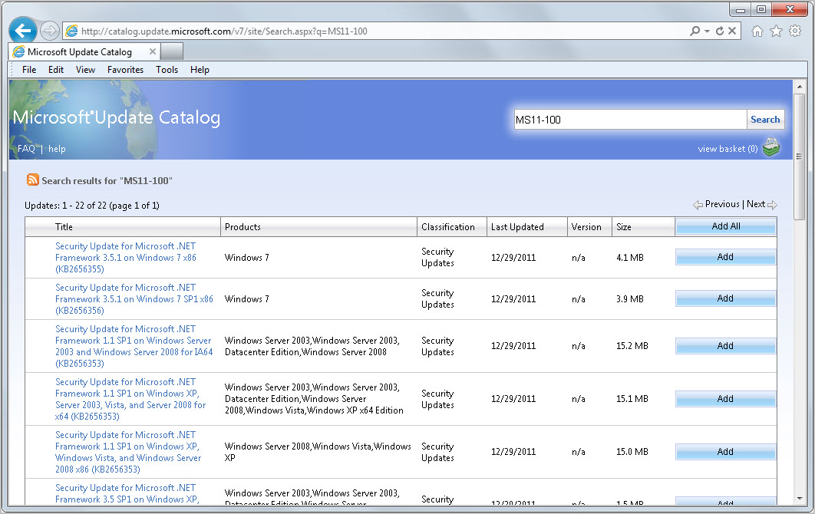815x514 pixels.
Task: Click the vertical scrollbar thumb
Action: point(800,156)
